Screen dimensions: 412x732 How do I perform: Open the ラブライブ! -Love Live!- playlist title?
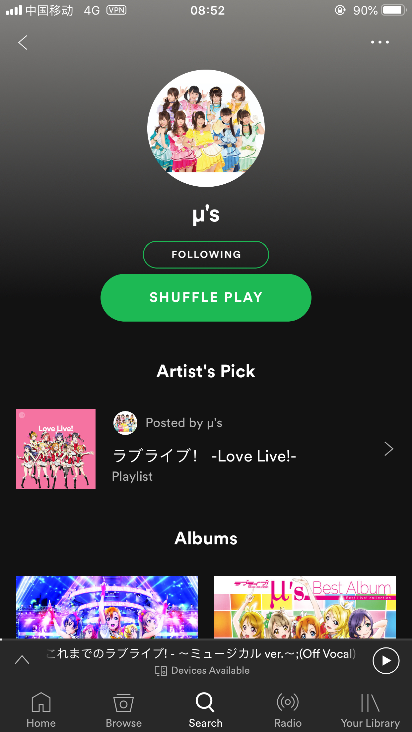[204, 456]
